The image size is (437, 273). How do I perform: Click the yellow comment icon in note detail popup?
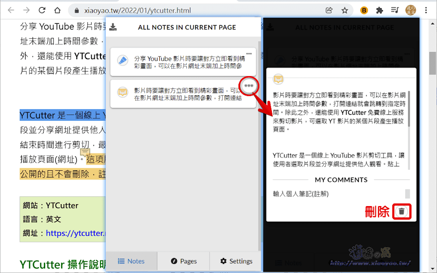tap(278, 79)
